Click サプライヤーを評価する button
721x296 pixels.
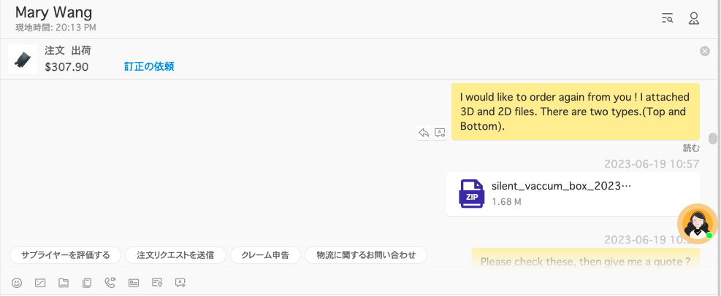coord(65,255)
